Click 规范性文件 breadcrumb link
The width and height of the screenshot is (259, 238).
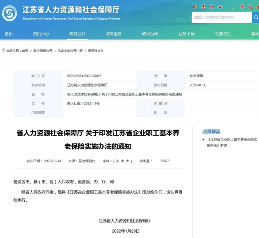coord(96,51)
